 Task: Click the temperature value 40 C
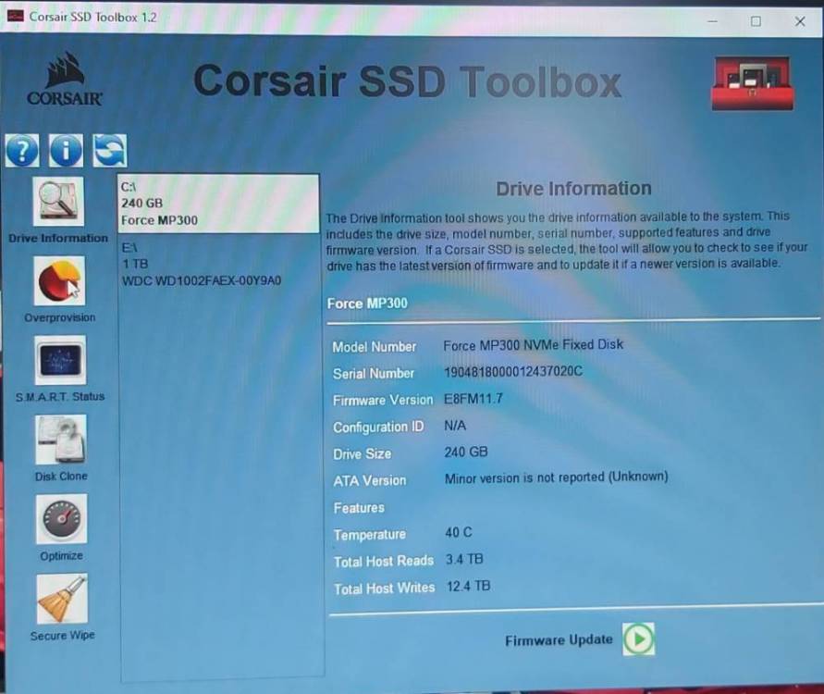(x=459, y=533)
